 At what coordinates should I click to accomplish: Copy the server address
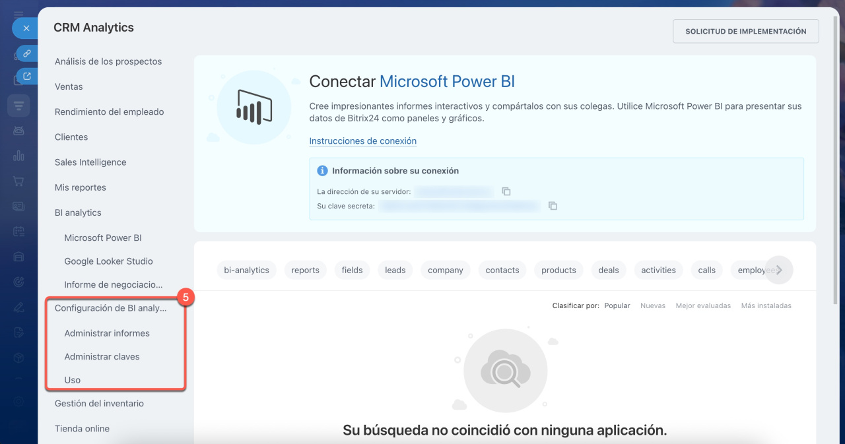(x=506, y=191)
